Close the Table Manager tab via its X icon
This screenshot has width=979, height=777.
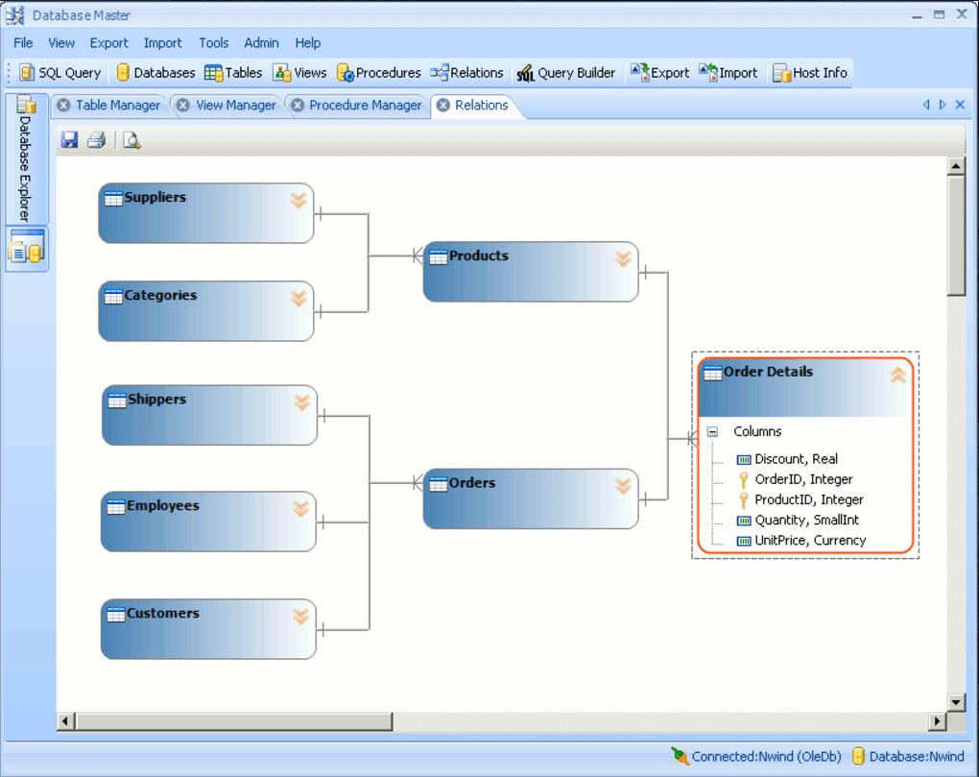pyautogui.click(x=63, y=105)
